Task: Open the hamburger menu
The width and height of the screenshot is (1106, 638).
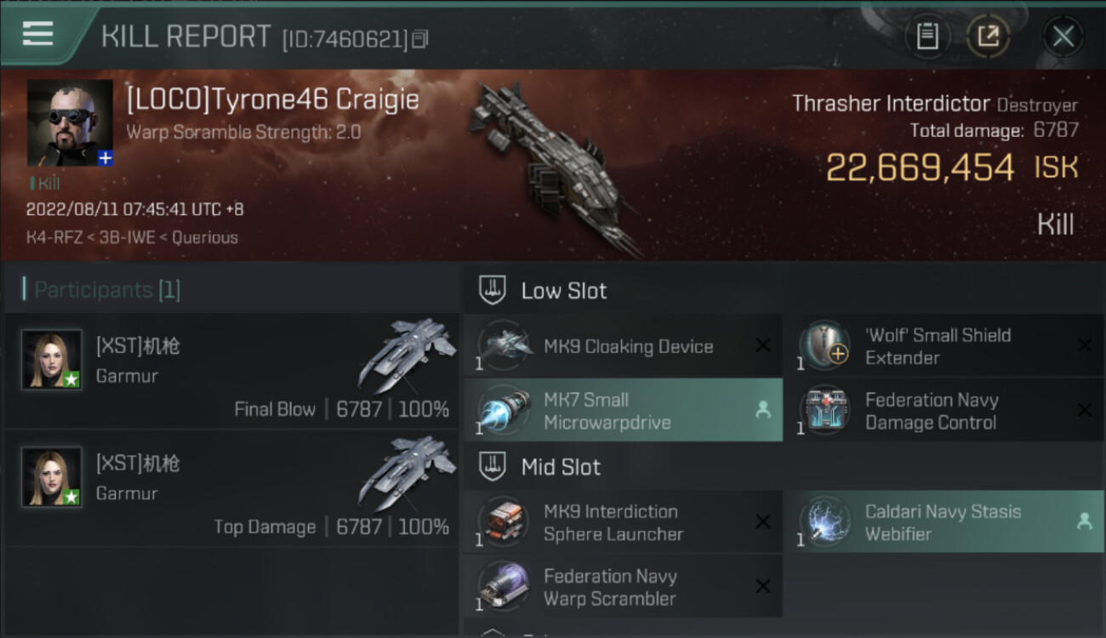Action: (37, 34)
